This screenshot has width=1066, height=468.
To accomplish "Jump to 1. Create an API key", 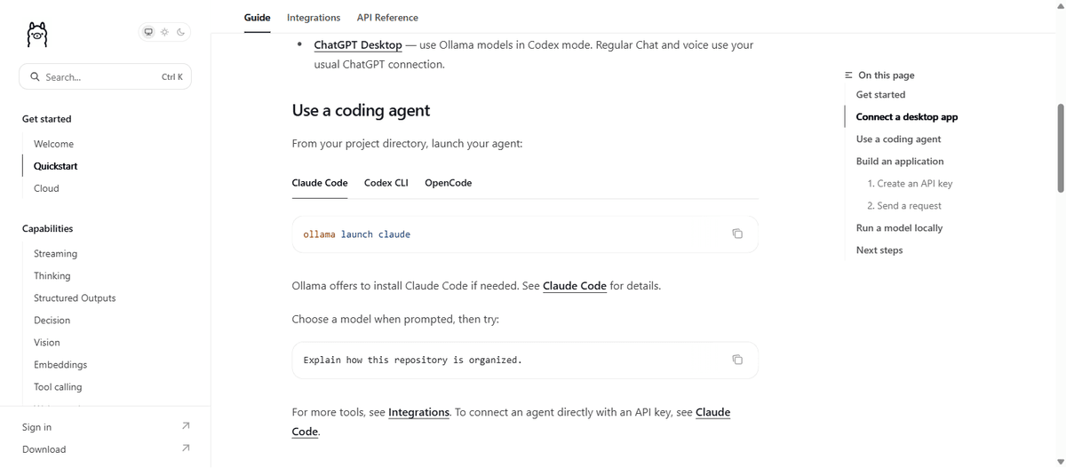I will point(910,184).
